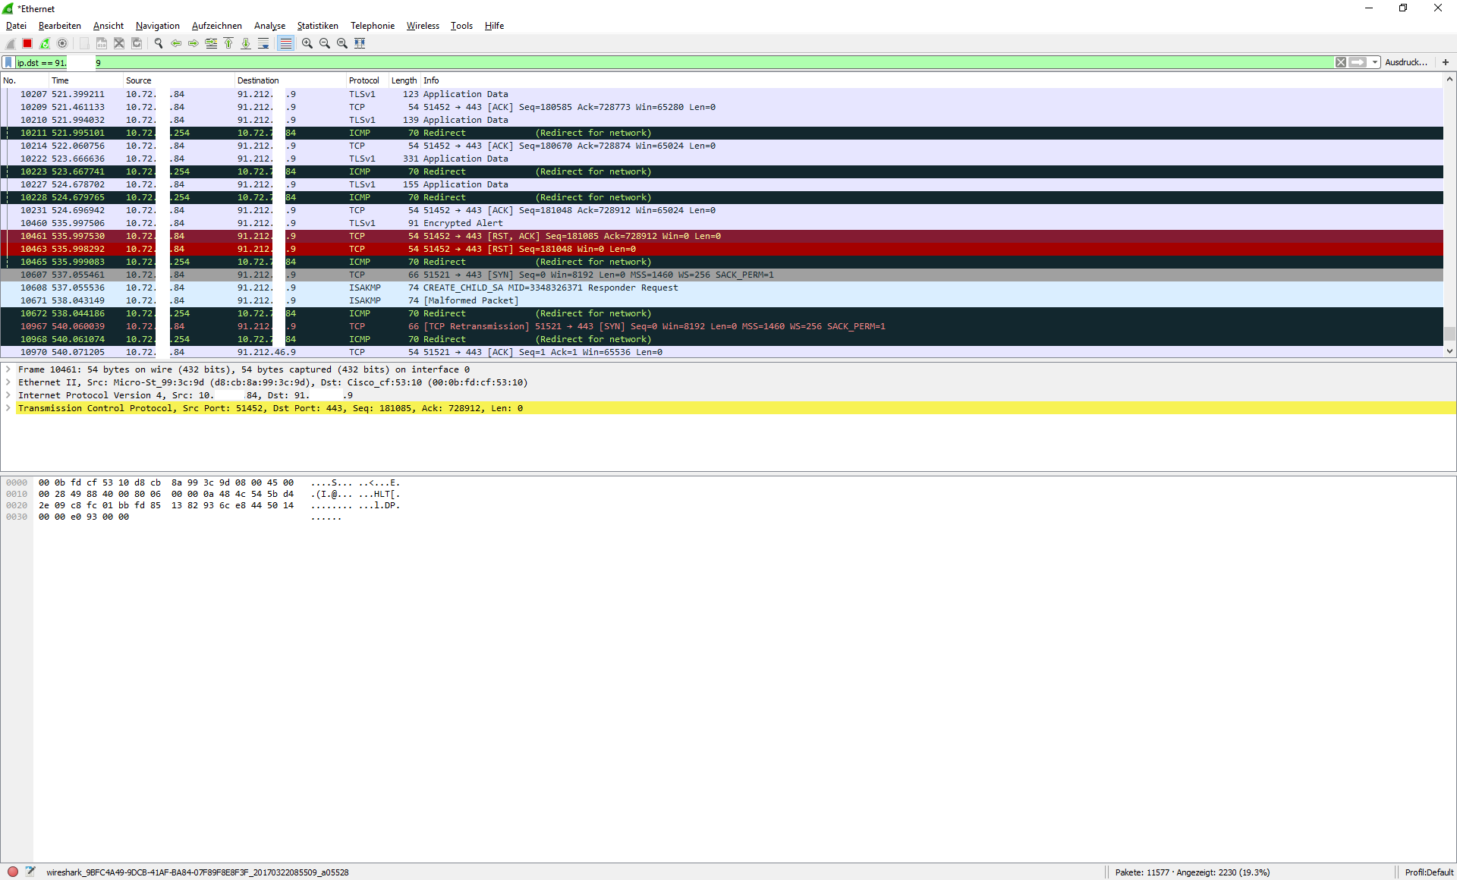Open the display filter bookmark menu
This screenshot has height=880, width=1457.
click(8, 62)
